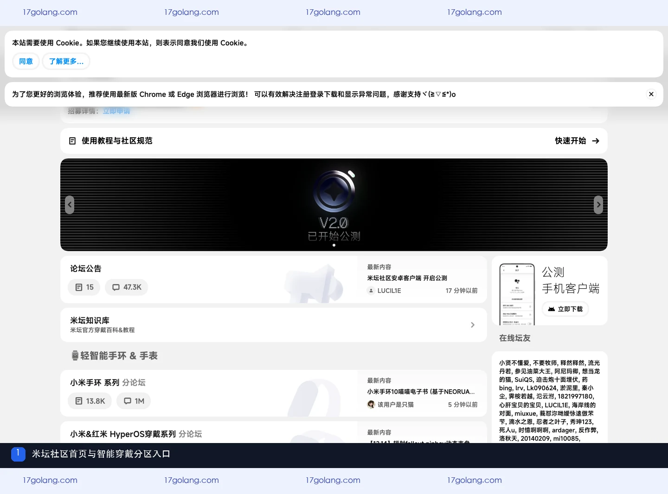Open online user ardager
Viewport: 668px width, 494px height.
[563, 430]
